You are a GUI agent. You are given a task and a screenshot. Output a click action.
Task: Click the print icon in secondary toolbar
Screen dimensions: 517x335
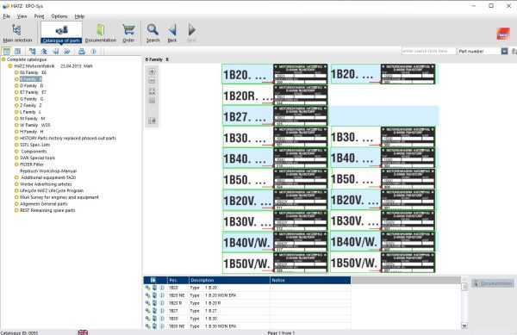(82, 52)
